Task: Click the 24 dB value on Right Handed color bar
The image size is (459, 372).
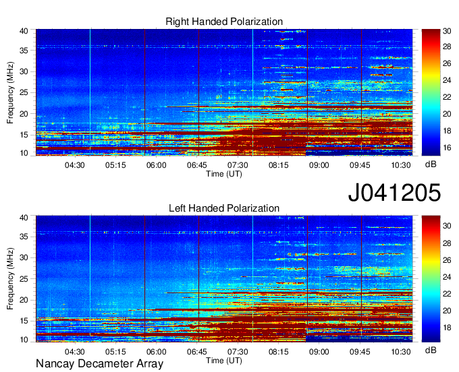Action: point(447,80)
